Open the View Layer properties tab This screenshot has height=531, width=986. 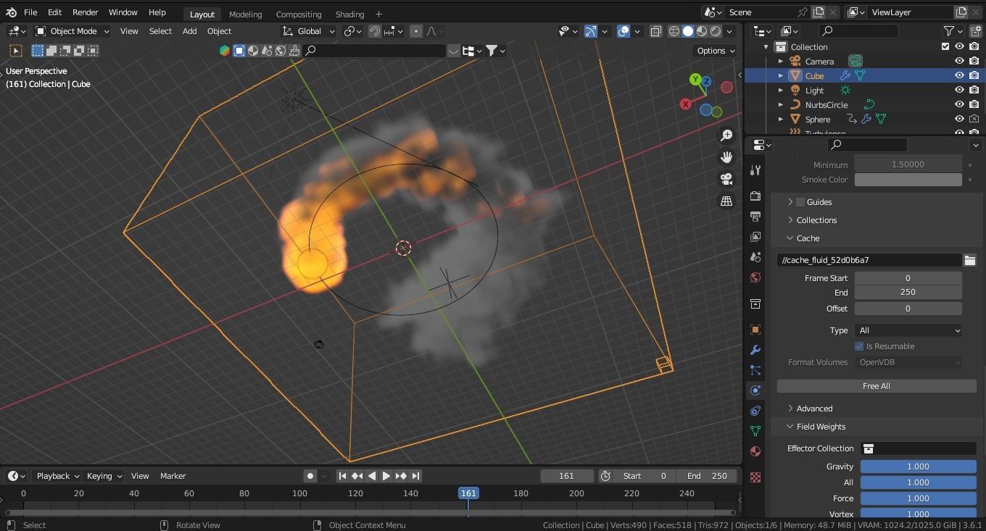coord(755,237)
